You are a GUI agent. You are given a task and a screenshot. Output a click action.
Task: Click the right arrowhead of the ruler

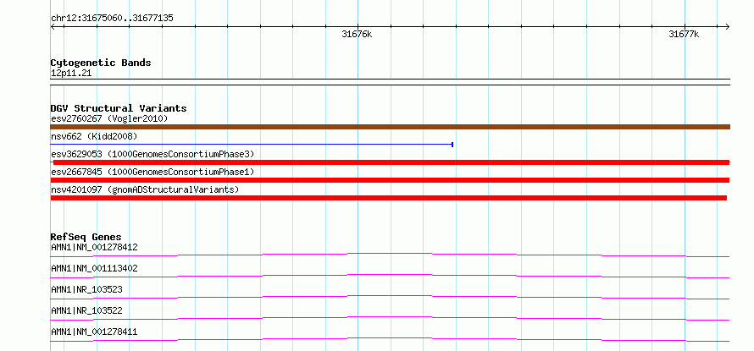[x=728, y=26]
